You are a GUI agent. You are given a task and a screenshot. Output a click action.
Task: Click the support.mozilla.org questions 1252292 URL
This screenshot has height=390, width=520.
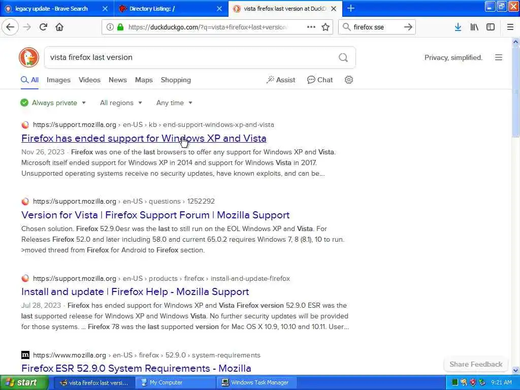tap(124, 201)
